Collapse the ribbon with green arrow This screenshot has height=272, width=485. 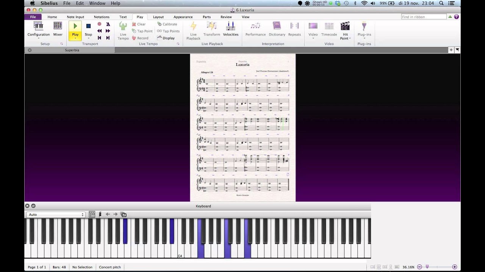(450, 17)
